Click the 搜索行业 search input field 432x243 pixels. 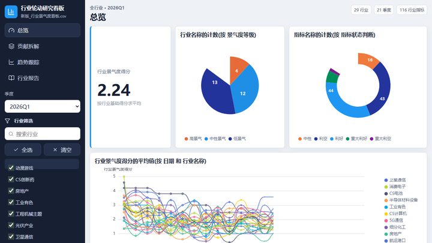[43, 134]
